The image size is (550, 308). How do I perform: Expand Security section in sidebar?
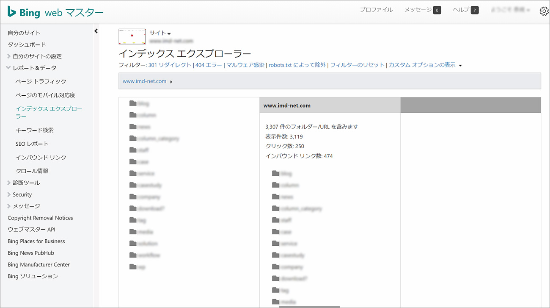point(9,194)
